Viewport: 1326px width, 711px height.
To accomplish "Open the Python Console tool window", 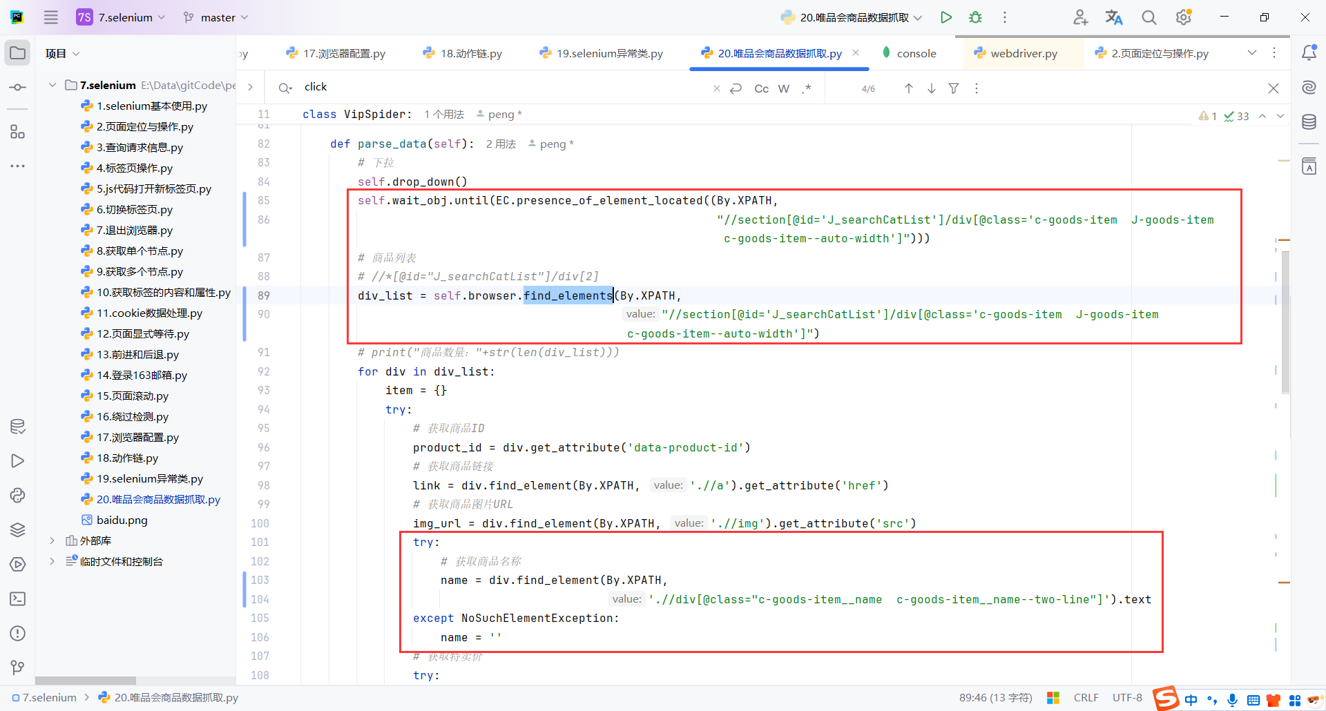I will click(x=18, y=496).
